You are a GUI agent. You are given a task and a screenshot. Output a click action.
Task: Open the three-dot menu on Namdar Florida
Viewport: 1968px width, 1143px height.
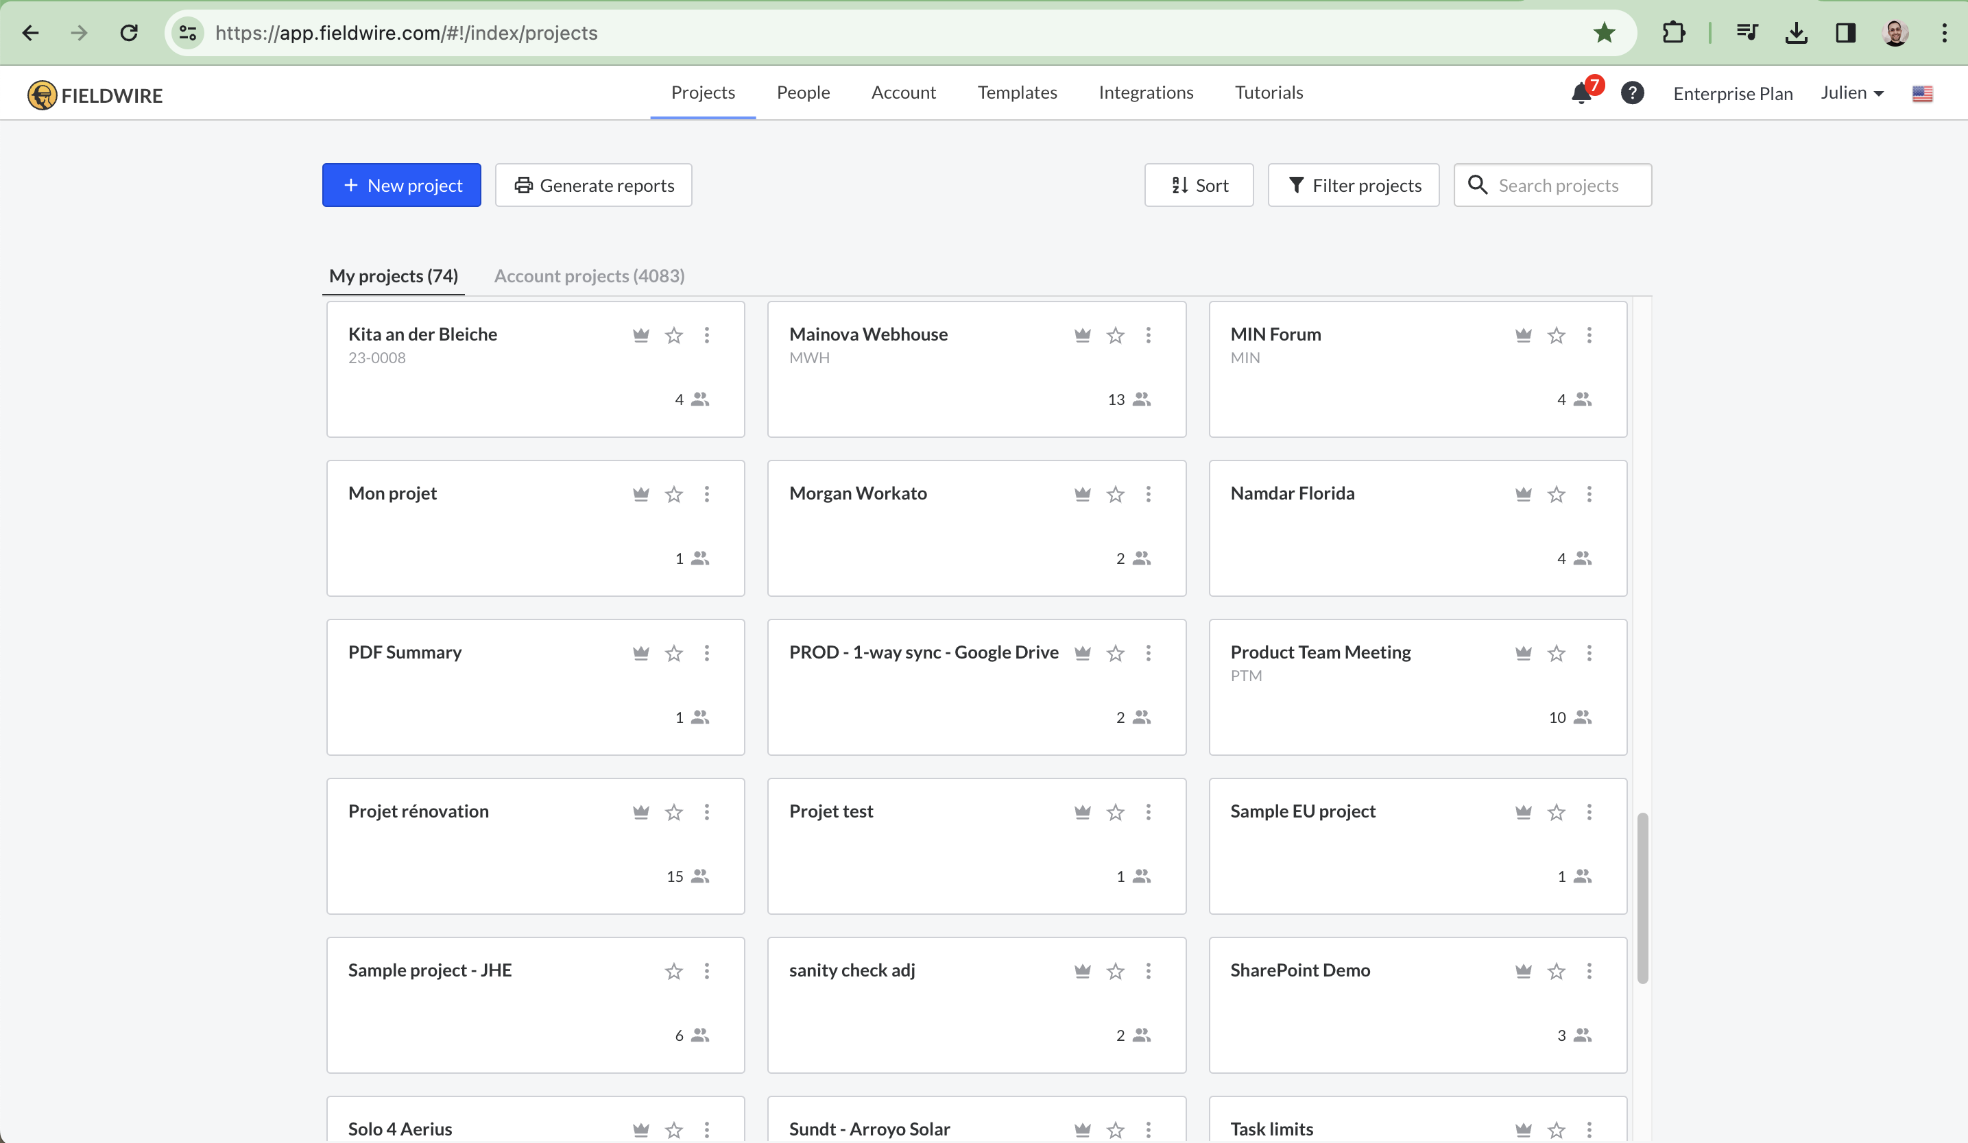[x=1589, y=494]
